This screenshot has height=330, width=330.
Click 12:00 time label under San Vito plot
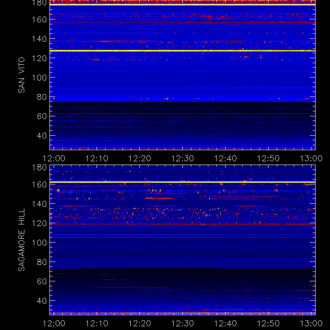pyautogui.click(x=54, y=158)
